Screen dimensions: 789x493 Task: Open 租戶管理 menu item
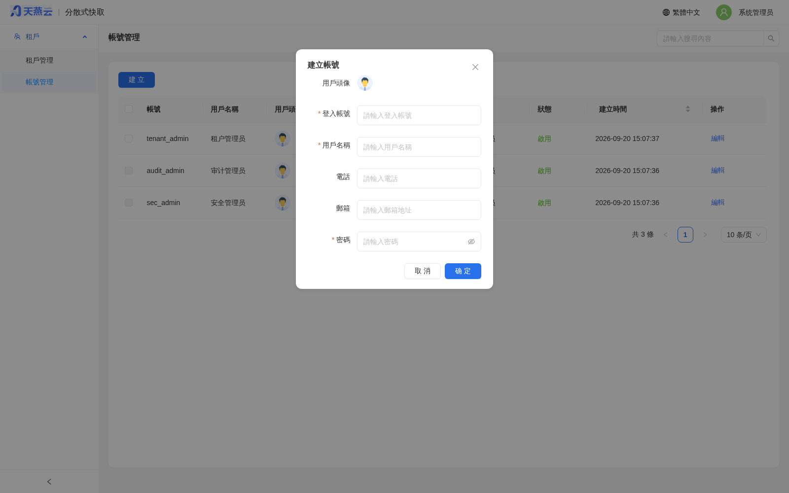point(49,60)
